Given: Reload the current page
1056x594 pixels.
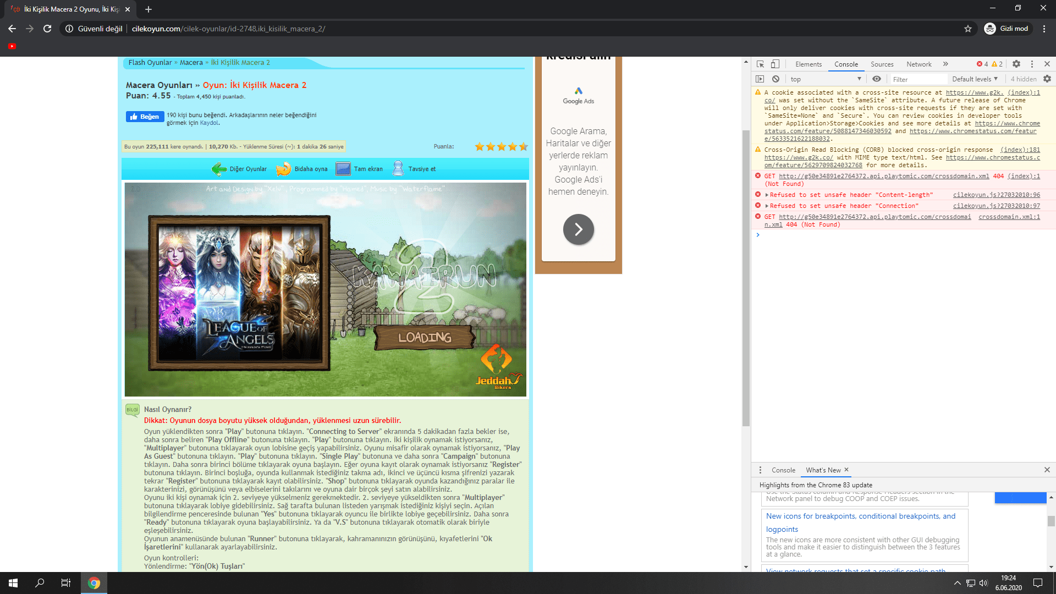Looking at the screenshot, I should point(47,29).
